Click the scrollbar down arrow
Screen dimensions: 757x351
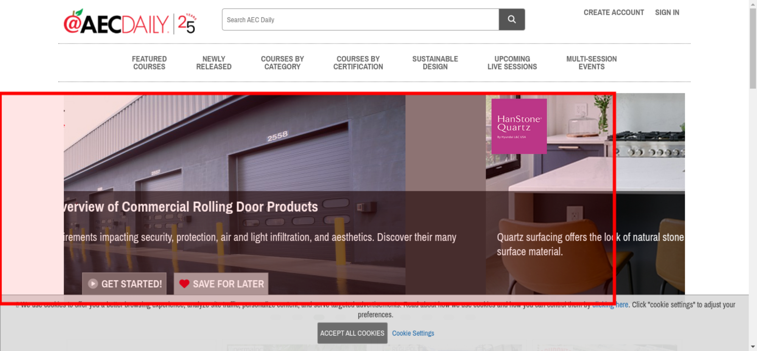(753, 346)
